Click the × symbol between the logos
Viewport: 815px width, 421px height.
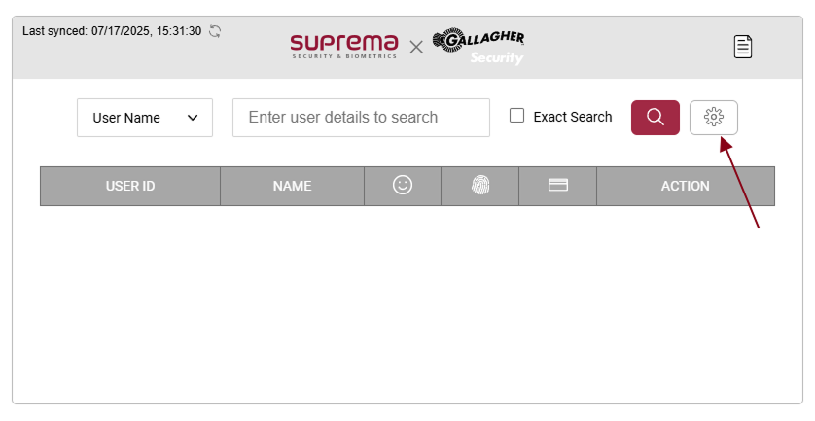click(x=416, y=46)
